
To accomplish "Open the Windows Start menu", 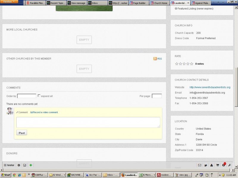I will click(5, 175).
